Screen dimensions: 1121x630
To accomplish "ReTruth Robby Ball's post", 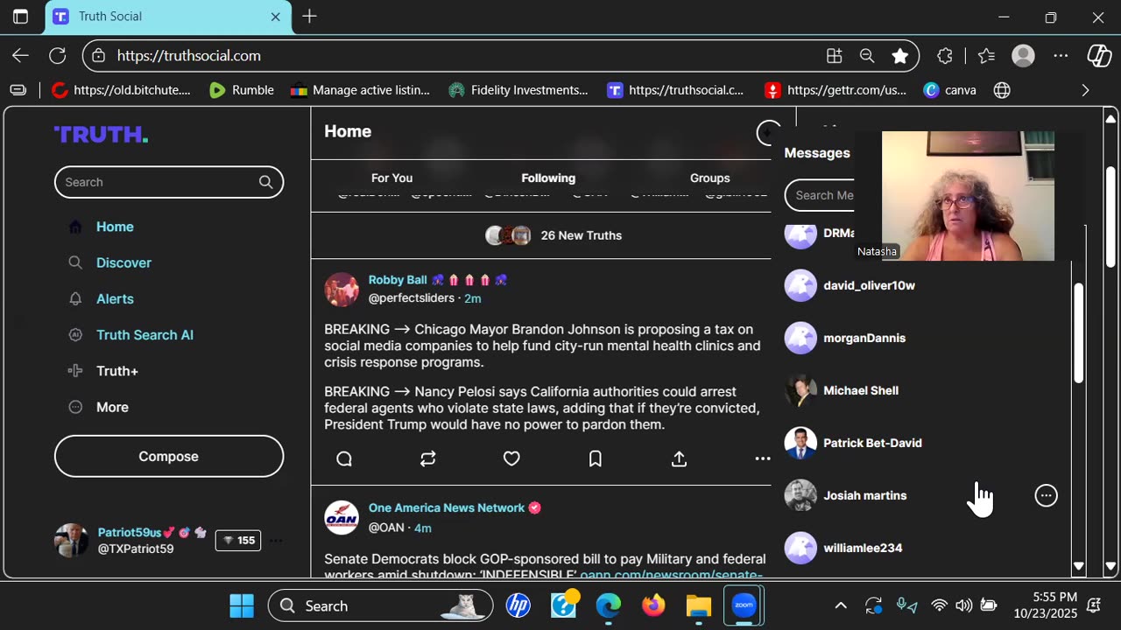I will pyautogui.click(x=427, y=458).
